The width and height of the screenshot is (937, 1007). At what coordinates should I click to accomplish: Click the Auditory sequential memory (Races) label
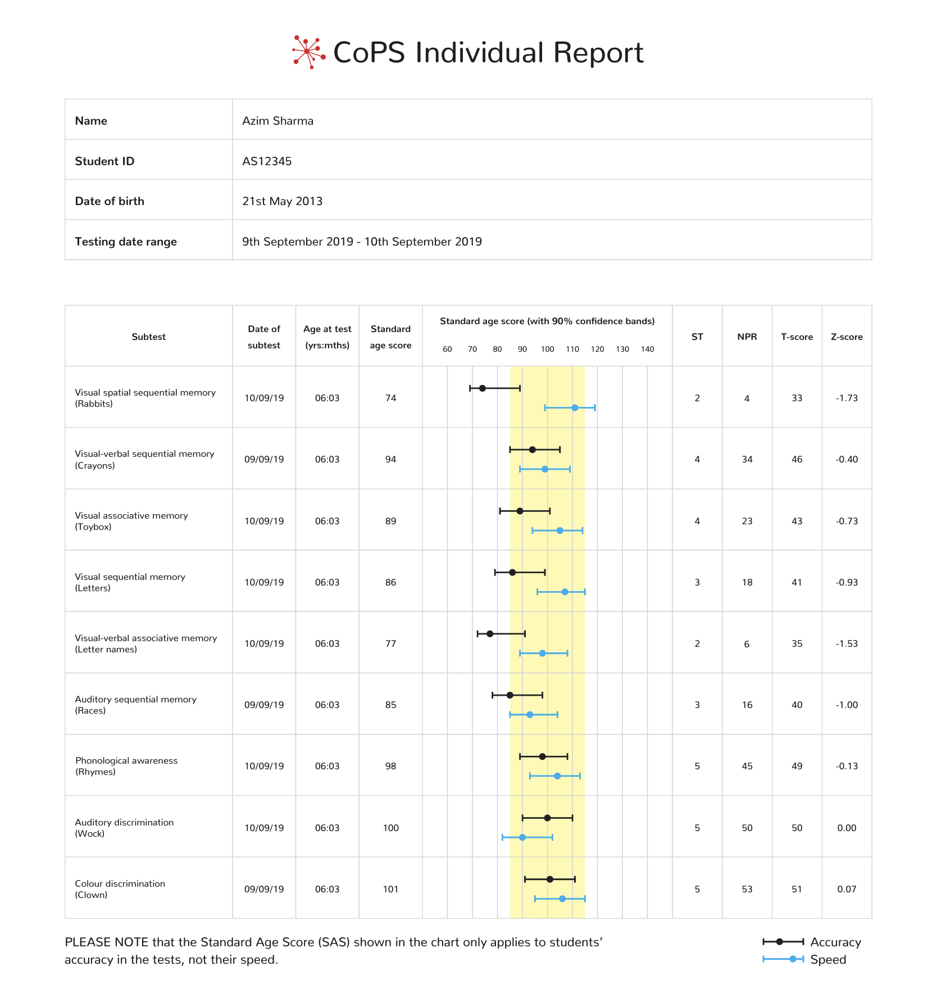point(135,705)
